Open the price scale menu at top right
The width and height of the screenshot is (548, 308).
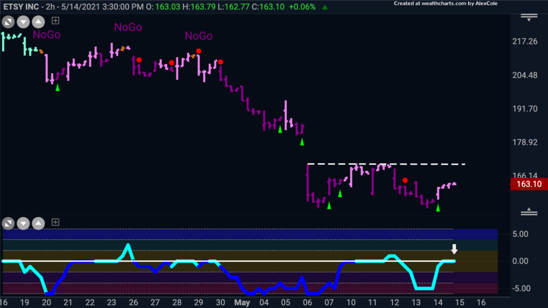pos(528,18)
